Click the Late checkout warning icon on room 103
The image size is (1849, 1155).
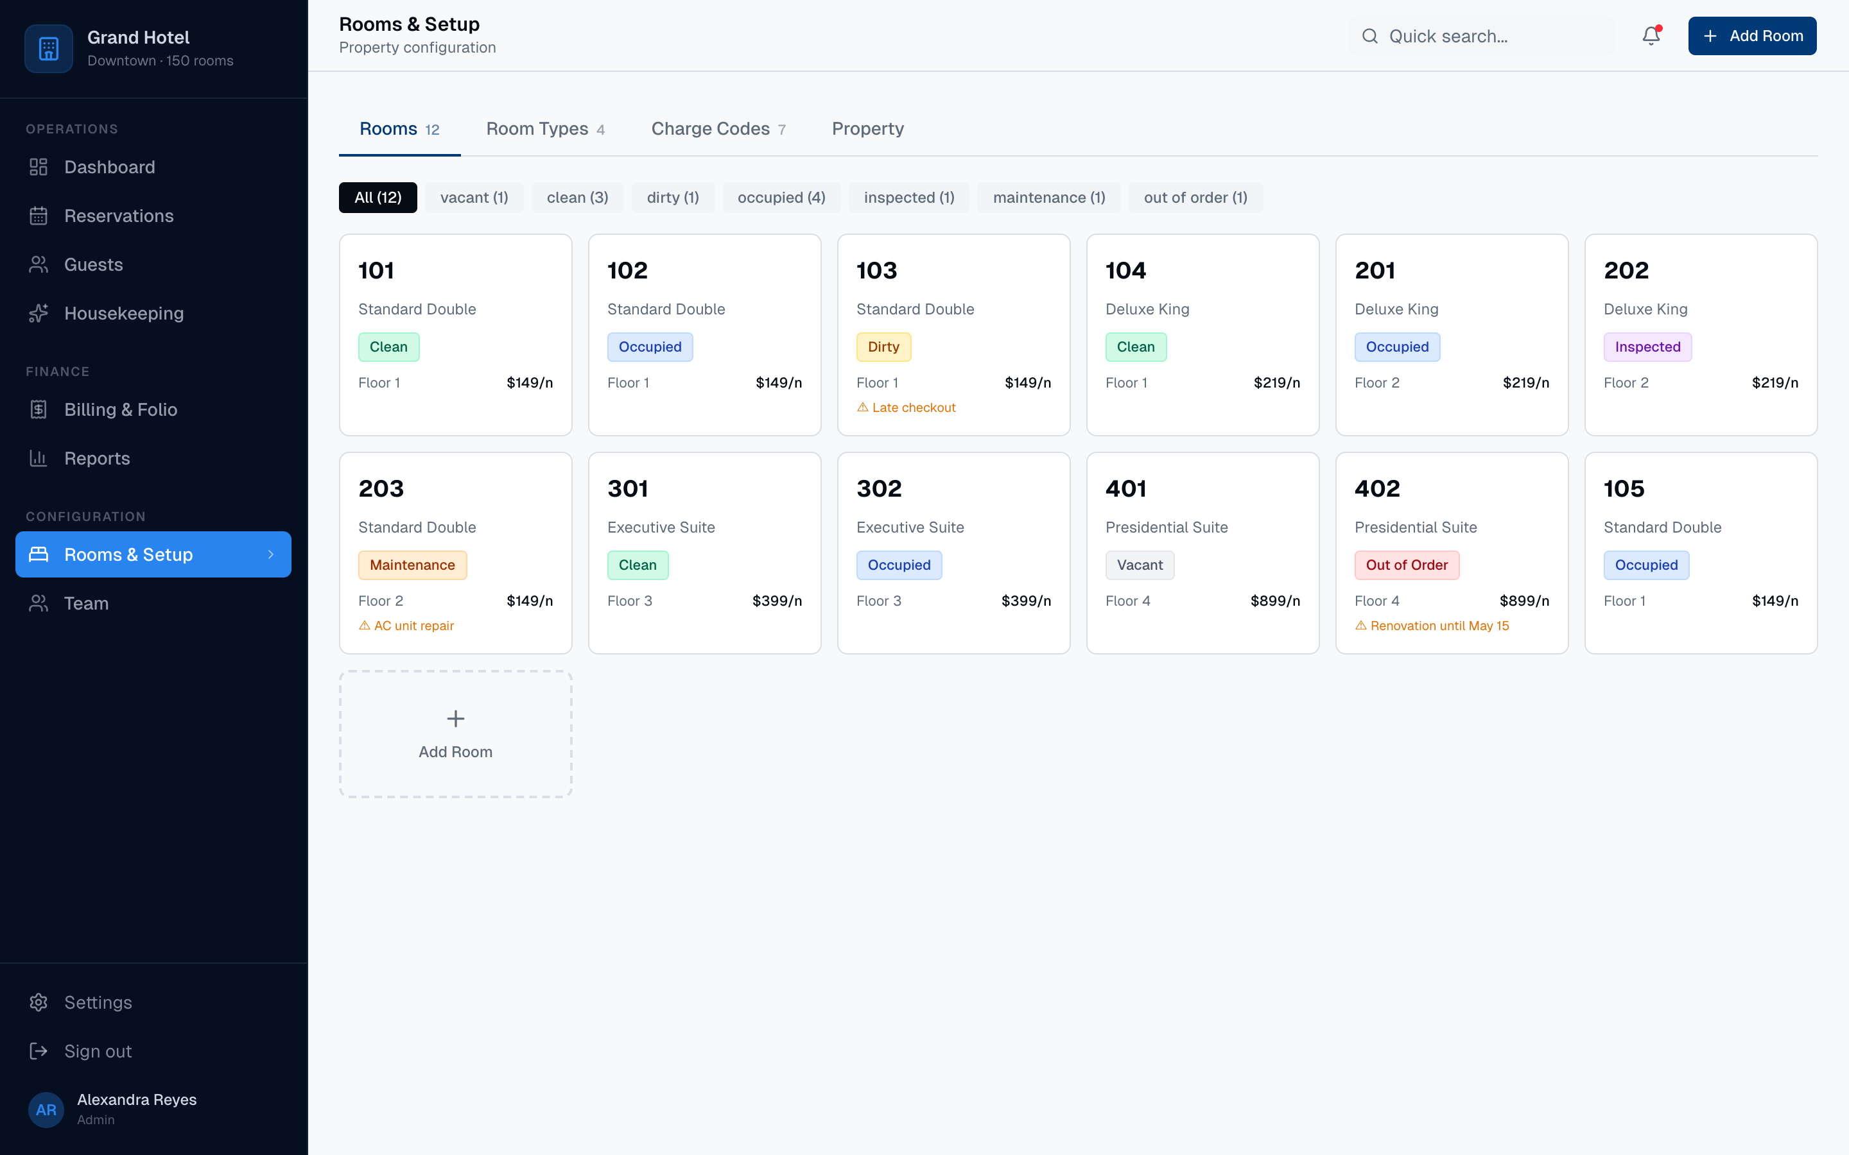pos(863,407)
